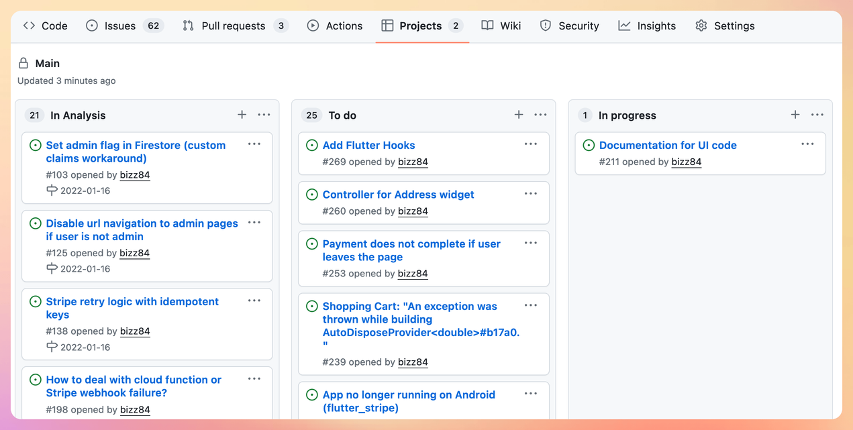853x430 pixels.
Task: Click bizz84 author link on issue #260
Action: (x=413, y=211)
